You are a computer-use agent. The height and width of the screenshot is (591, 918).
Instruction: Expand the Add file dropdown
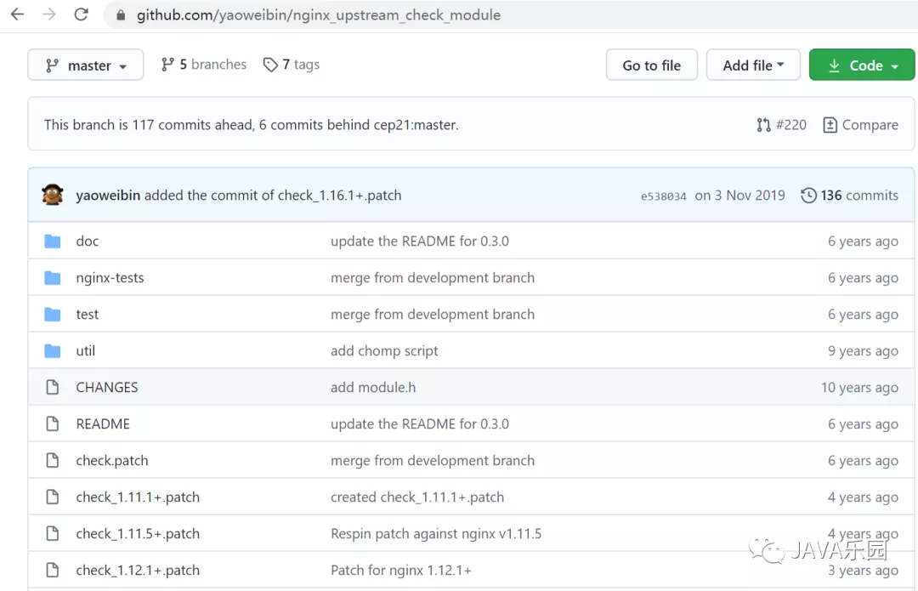click(753, 65)
